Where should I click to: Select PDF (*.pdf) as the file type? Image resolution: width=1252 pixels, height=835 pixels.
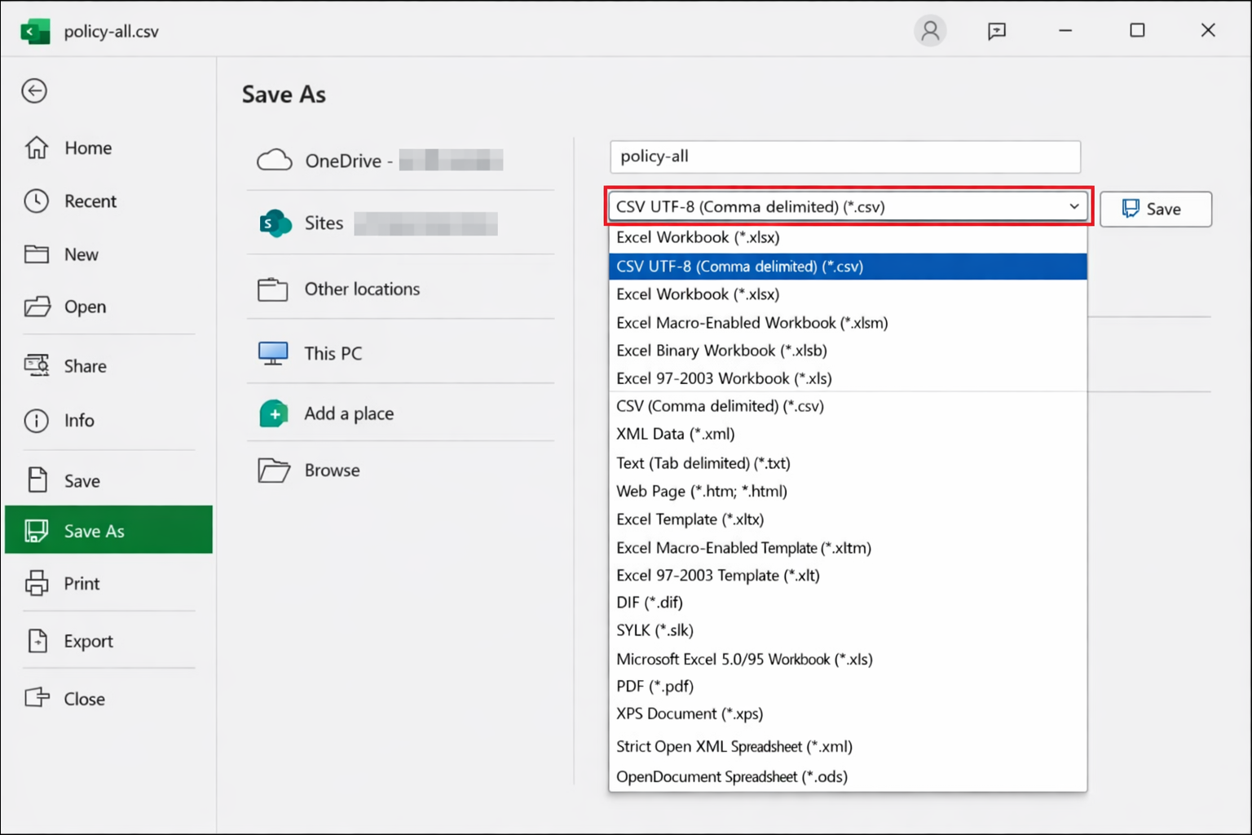(x=848, y=687)
